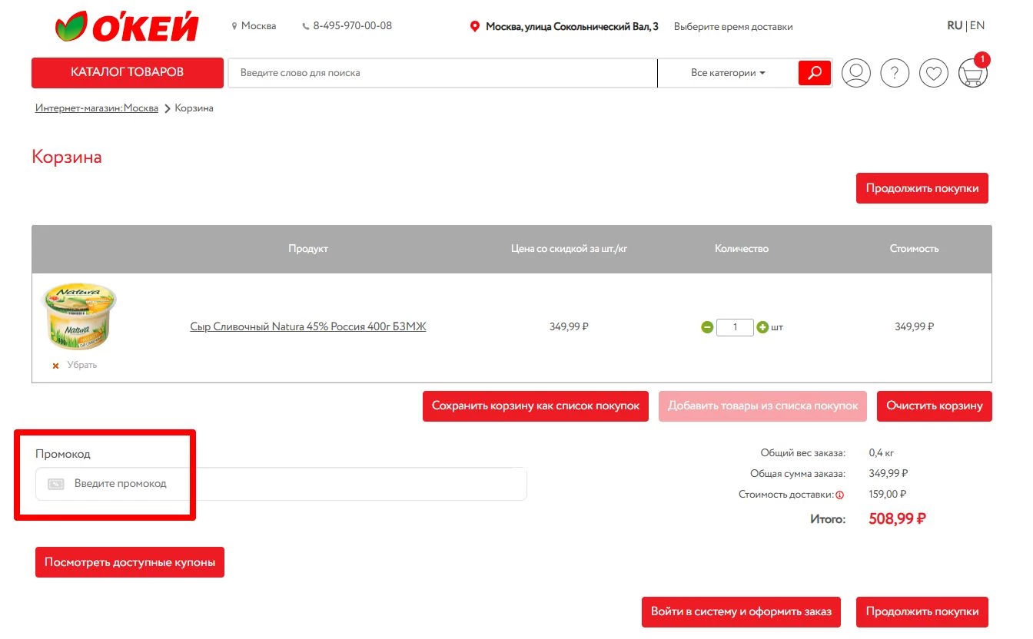Screen dimensions: 1033x639
Task: Increase quantity with green plus button
Action: pos(762,327)
